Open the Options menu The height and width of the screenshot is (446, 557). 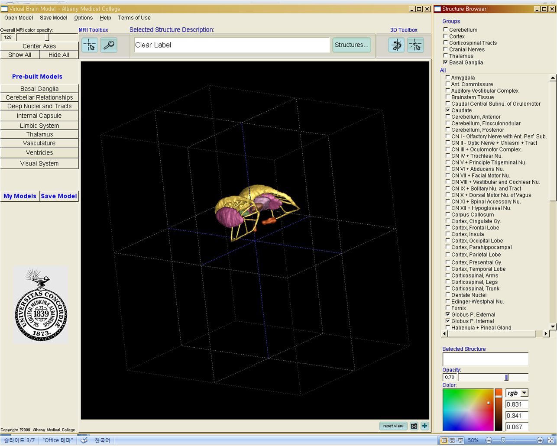[83, 18]
